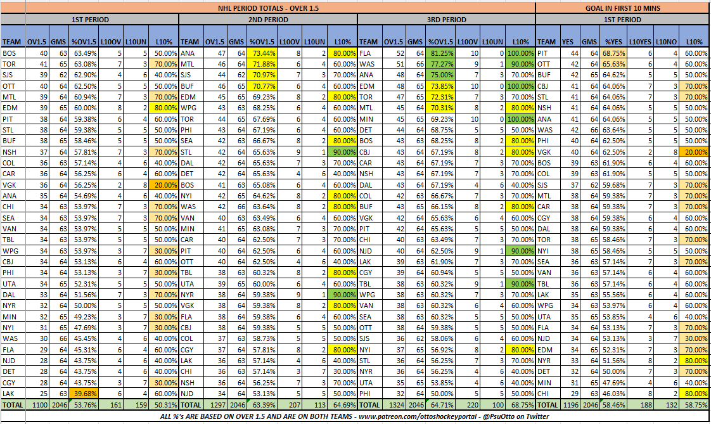Select the 'L10NO' column header

(x=666, y=36)
